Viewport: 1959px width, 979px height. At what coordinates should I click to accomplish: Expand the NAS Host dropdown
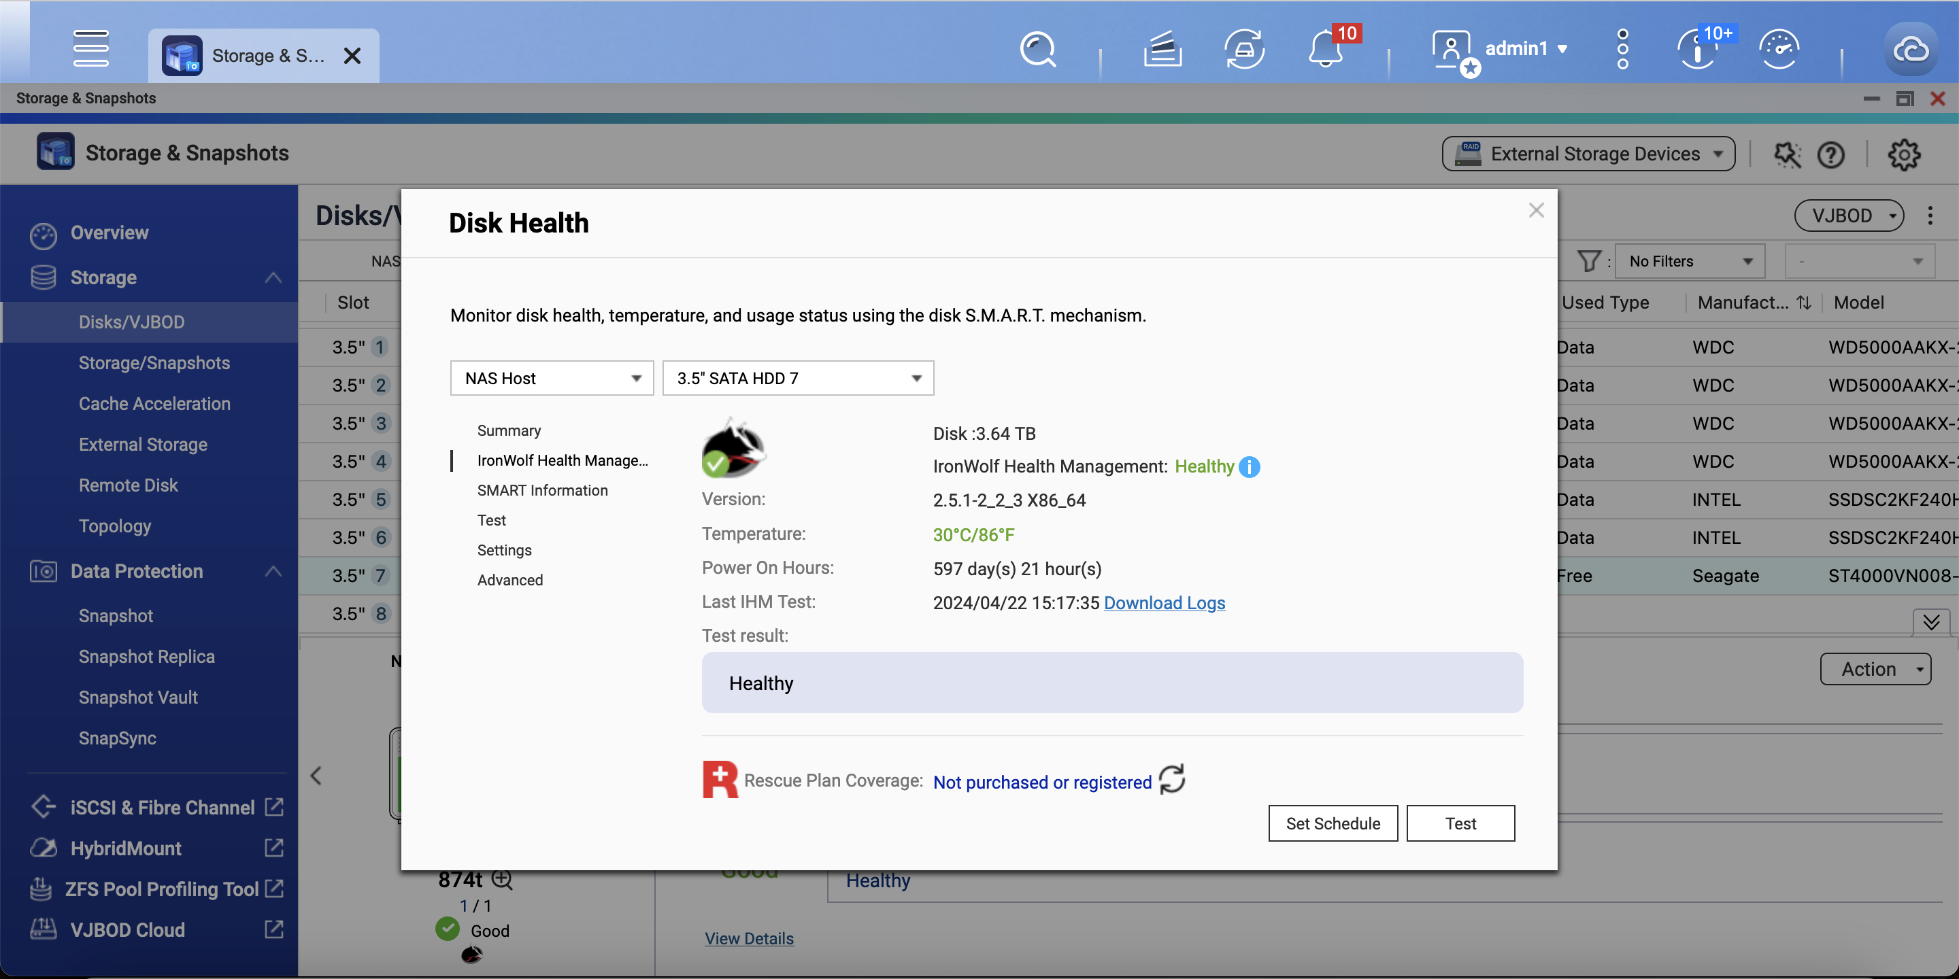pyautogui.click(x=552, y=379)
